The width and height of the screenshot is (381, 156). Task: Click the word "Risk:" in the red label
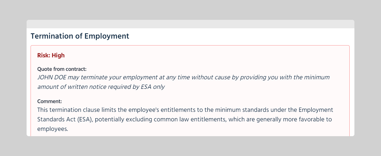point(44,56)
